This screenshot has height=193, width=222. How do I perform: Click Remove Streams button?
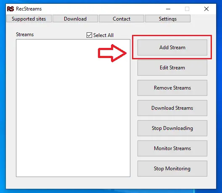(x=172, y=88)
